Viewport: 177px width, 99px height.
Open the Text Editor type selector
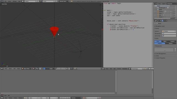pyautogui.click(x=103, y=69)
